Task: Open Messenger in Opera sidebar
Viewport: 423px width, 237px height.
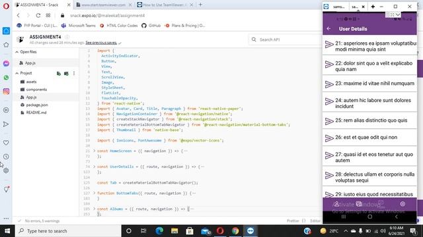Action: pos(6,63)
